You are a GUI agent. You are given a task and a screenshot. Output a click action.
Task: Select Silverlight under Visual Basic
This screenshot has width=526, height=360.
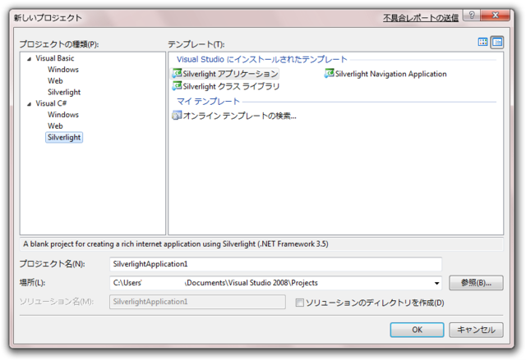[64, 92]
